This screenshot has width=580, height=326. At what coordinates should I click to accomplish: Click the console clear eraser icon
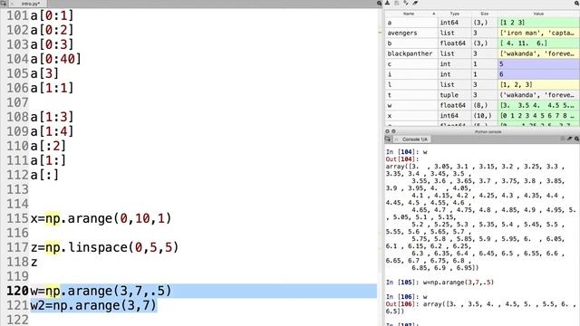click(x=570, y=139)
